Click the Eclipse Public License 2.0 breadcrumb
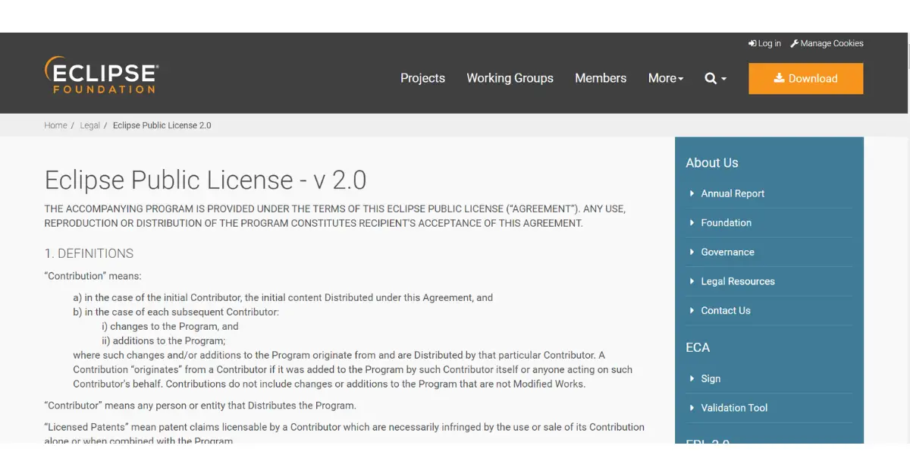This screenshot has height=455, width=910. coord(162,125)
